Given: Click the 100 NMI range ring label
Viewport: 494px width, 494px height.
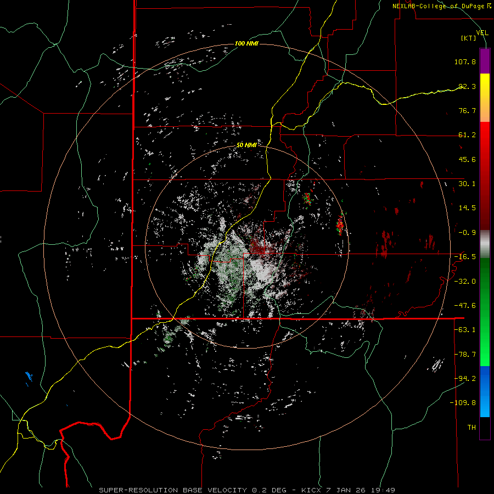Looking at the screenshot, I should pos(246,43).
